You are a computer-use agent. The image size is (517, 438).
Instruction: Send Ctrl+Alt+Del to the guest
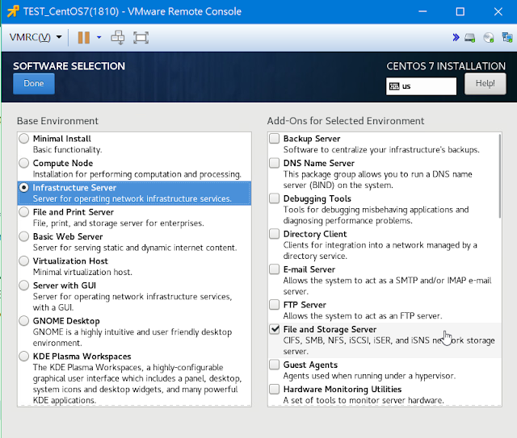(118, 38)
